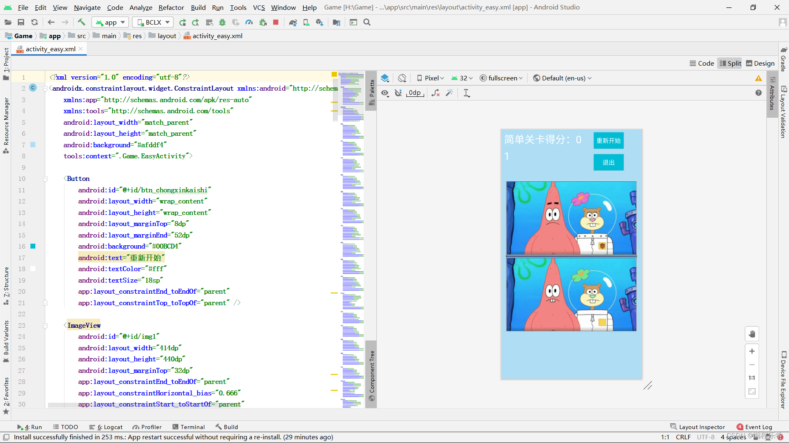
Task: Click the Zoom In plus button
Action: coord(752,351)
